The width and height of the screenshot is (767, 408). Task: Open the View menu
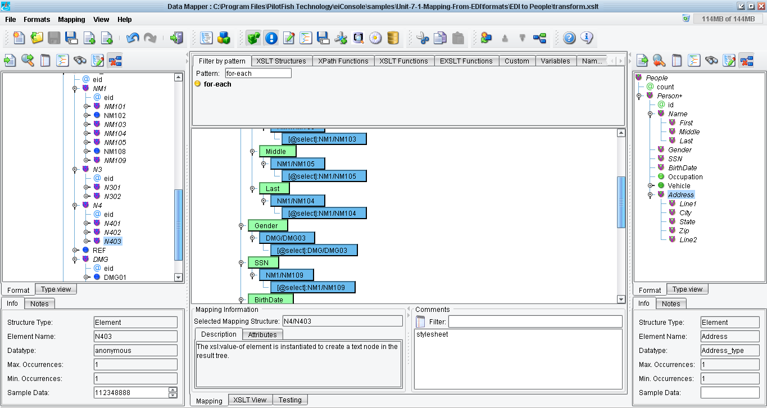click(102, 19)
